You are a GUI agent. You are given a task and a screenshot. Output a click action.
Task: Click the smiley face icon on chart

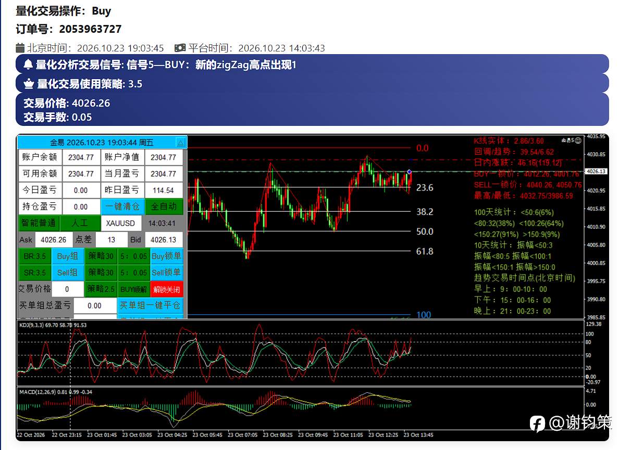(578, 140)
